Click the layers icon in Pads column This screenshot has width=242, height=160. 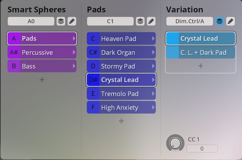[140, 21]
